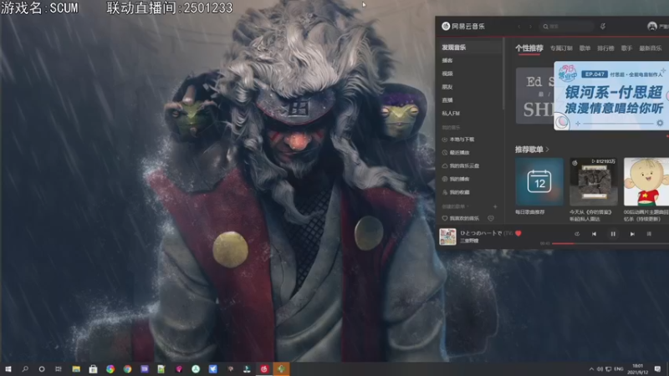The width and height of the screenshot is (669, 376).
Task: Open the Ed Sheeran banner card
Action: click(x=535, y=95)
